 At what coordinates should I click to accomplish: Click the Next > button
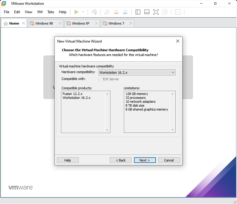click(x=145, y=160)
